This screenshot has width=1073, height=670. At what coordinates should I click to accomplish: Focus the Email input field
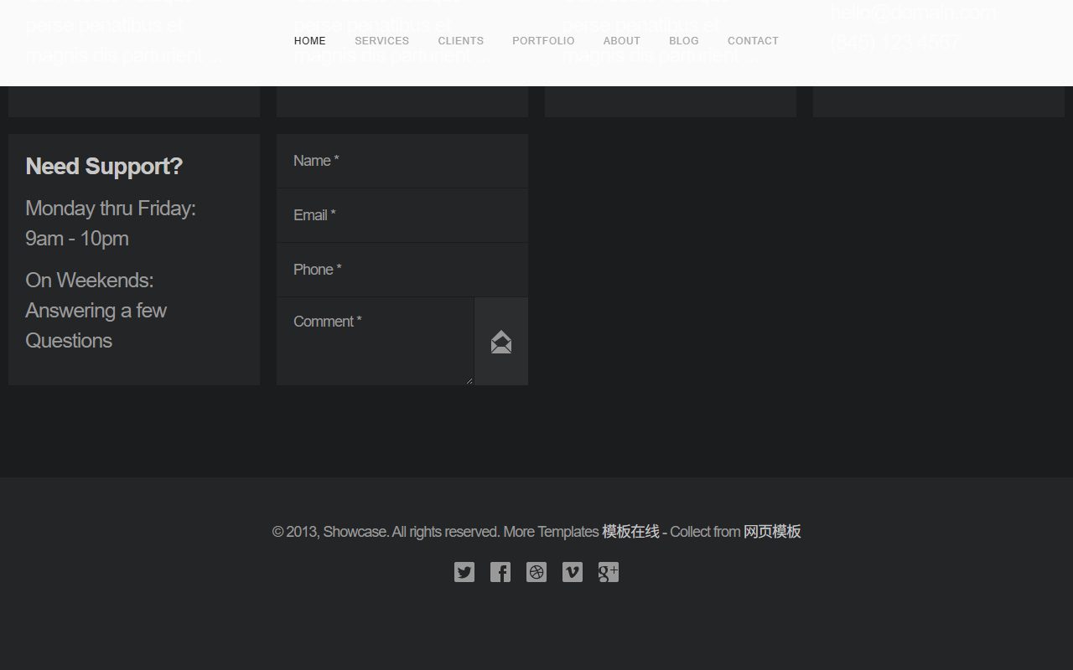tap(402, 215)
